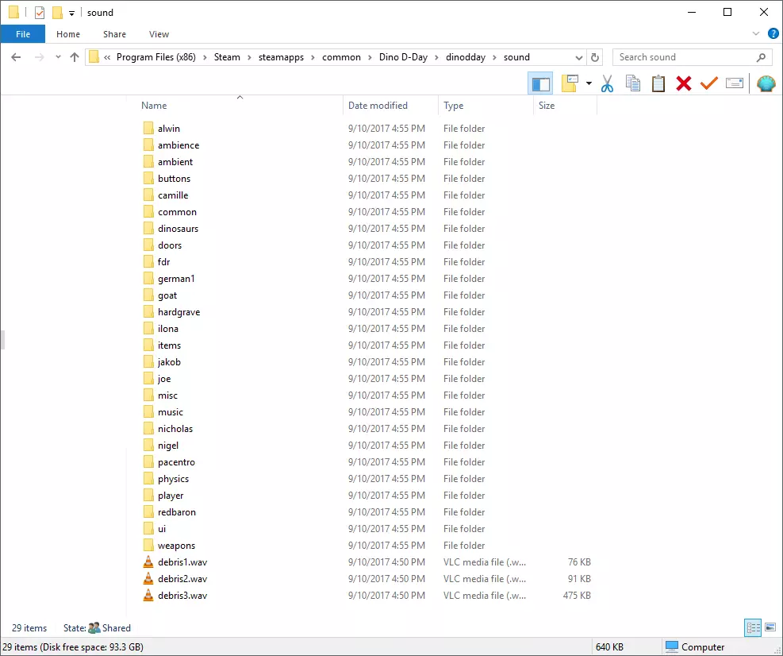The width and height of the screenshot is (783, 656).
Task: Open Help with the blue question icon
Action: (773, 33)
